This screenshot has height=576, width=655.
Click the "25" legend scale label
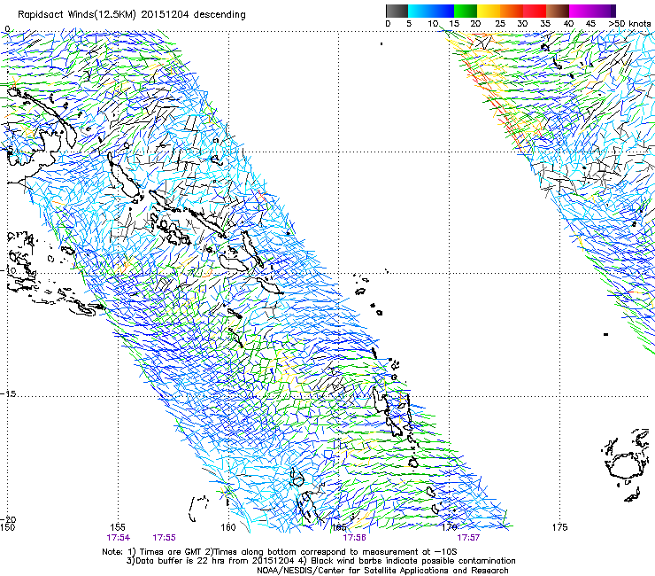pyautogui.click(x=500, y=24)
